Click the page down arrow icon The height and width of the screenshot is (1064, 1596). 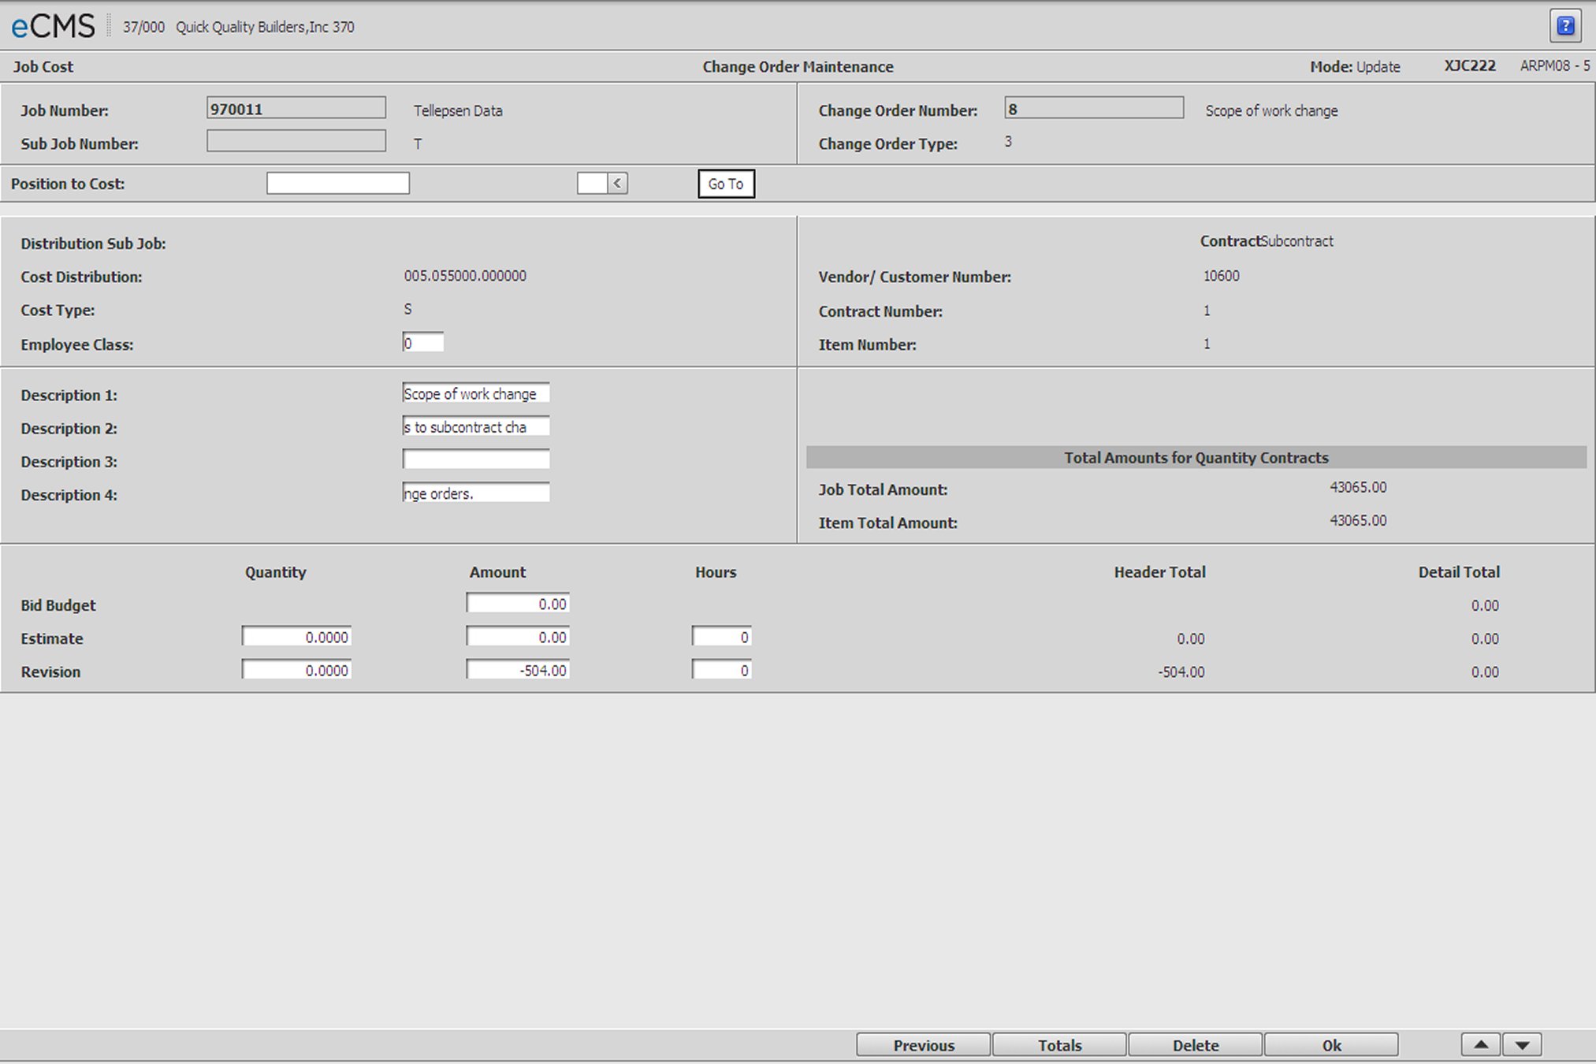click(1522, 1045)
